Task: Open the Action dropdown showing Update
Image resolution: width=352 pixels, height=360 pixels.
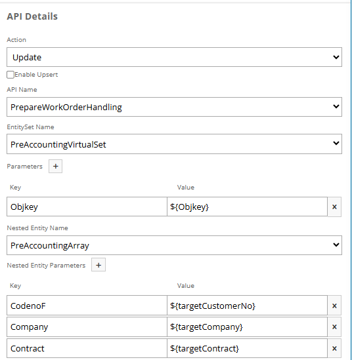Action: (174, 57)
